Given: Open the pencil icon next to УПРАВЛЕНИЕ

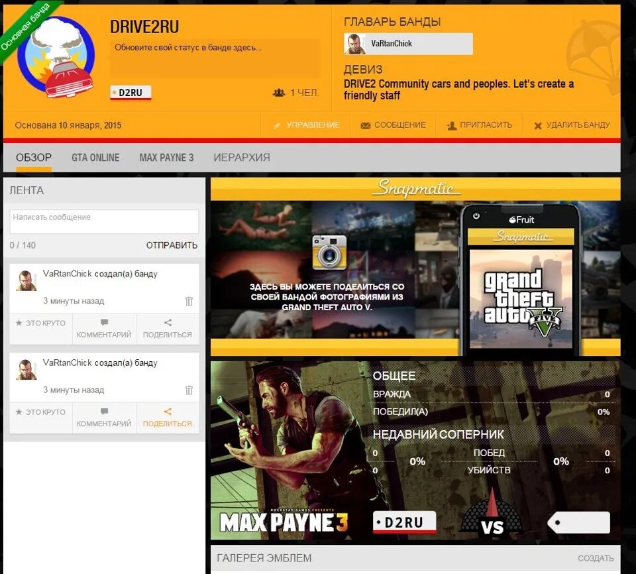Looking at the screenshot, I should pos(277,125).
